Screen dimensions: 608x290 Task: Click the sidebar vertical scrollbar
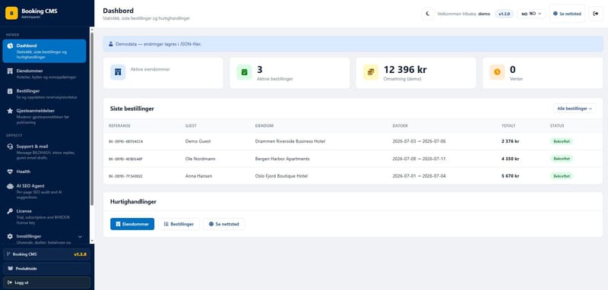point(92,118)
